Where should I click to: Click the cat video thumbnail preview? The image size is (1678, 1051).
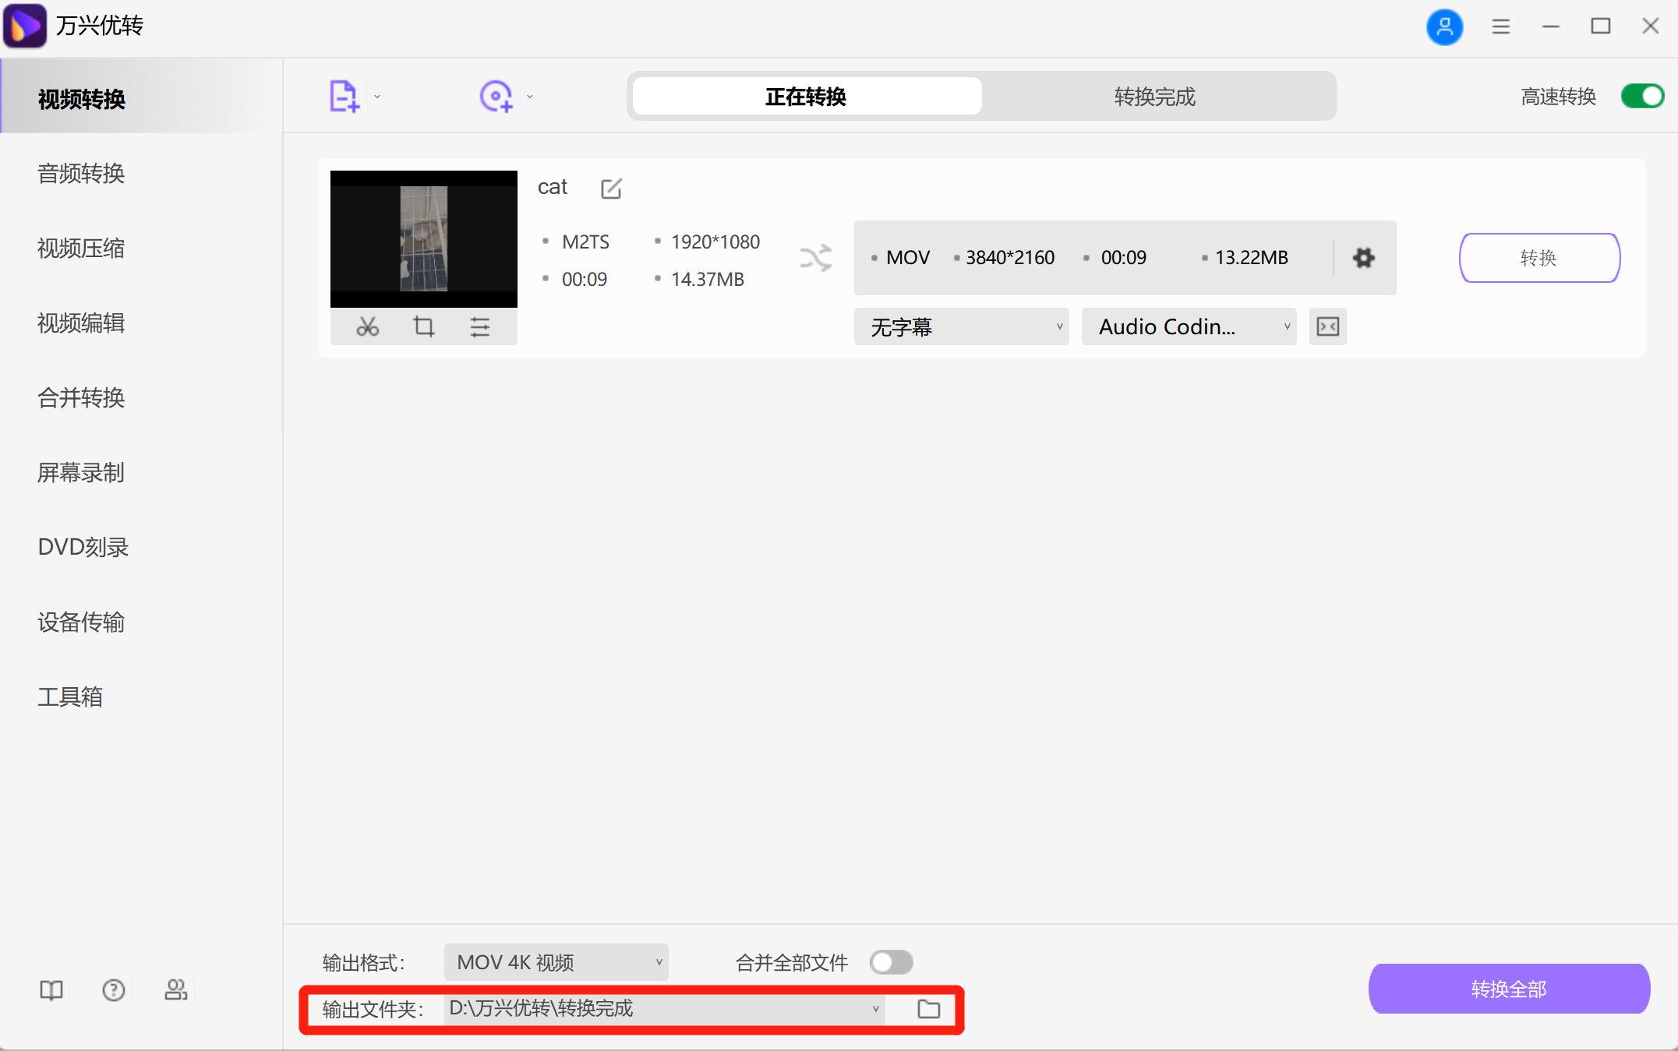(x=423, y=238)
